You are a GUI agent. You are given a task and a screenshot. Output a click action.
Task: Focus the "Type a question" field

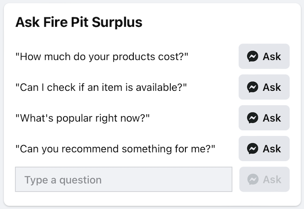click(124, 179)
